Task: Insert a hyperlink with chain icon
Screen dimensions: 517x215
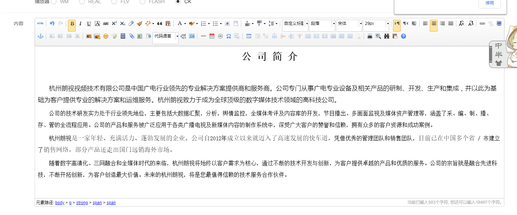Action: point(482,23)
